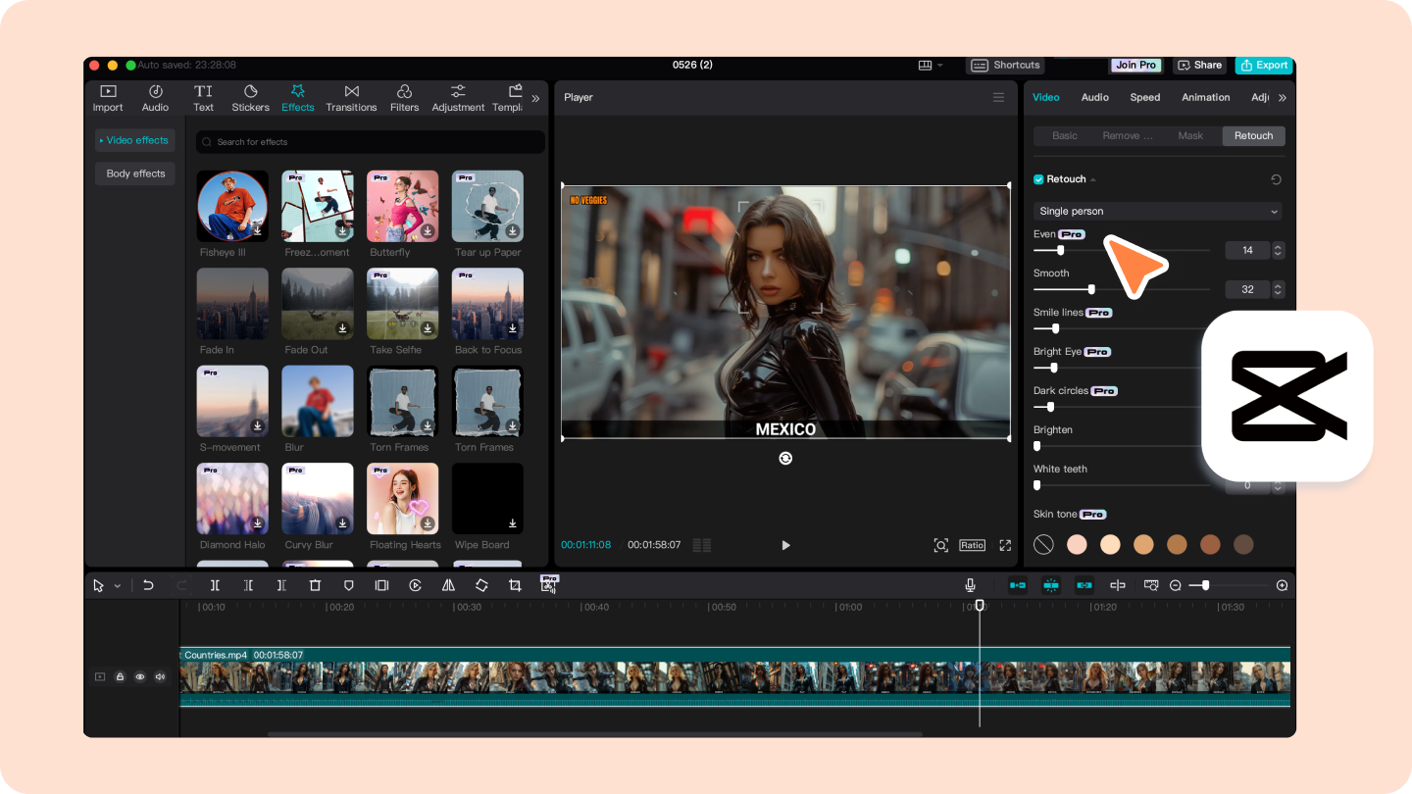
Task: Switch to the Mask tab
Action: coord(1190,135)
